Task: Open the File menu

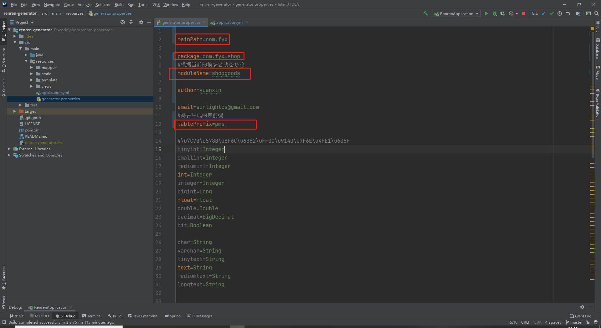Action: coord(14,4)
